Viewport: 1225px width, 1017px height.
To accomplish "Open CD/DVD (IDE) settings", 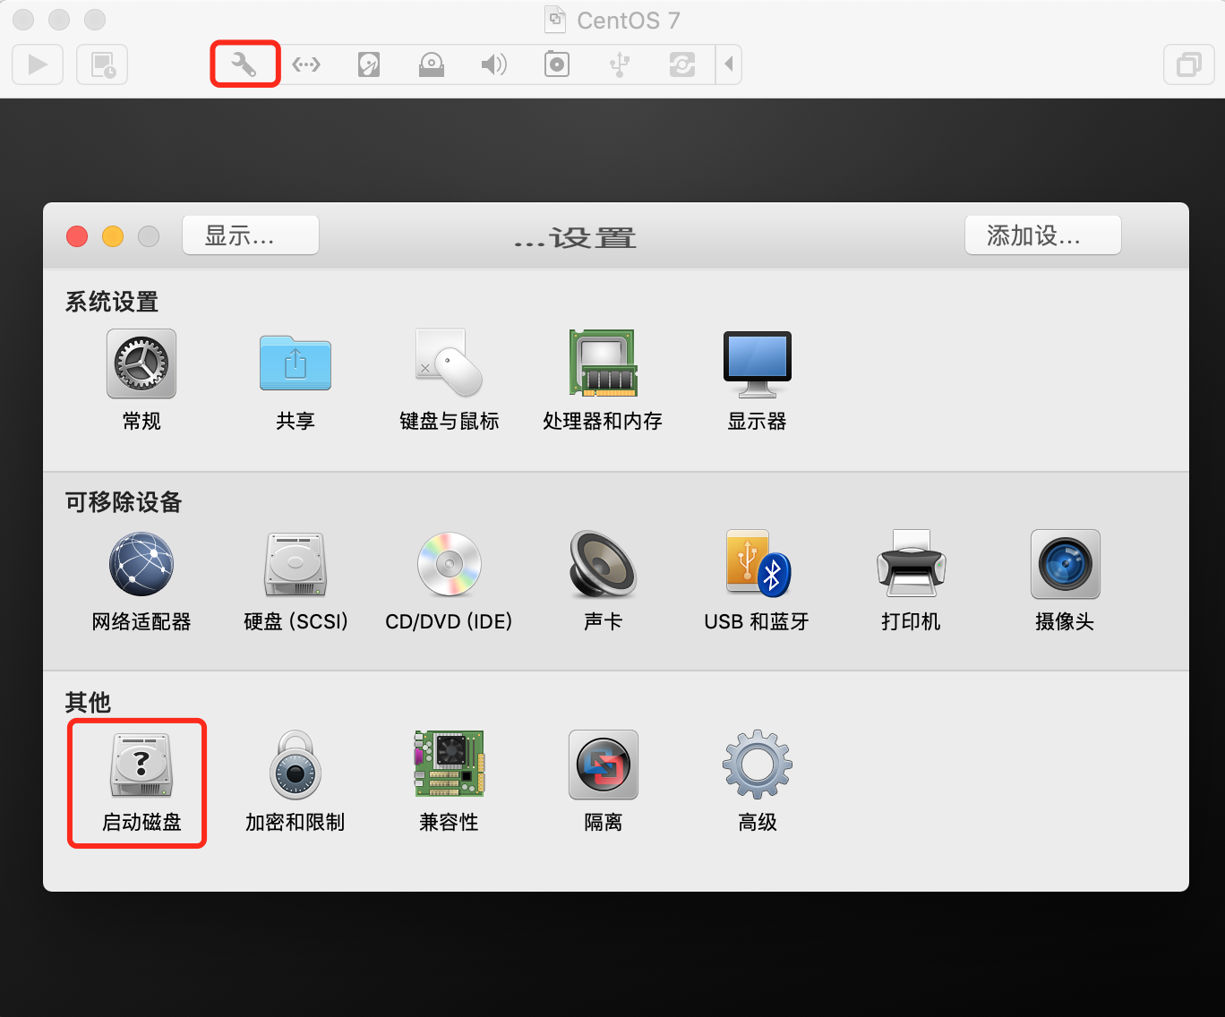I will click(x=450, y=582).
